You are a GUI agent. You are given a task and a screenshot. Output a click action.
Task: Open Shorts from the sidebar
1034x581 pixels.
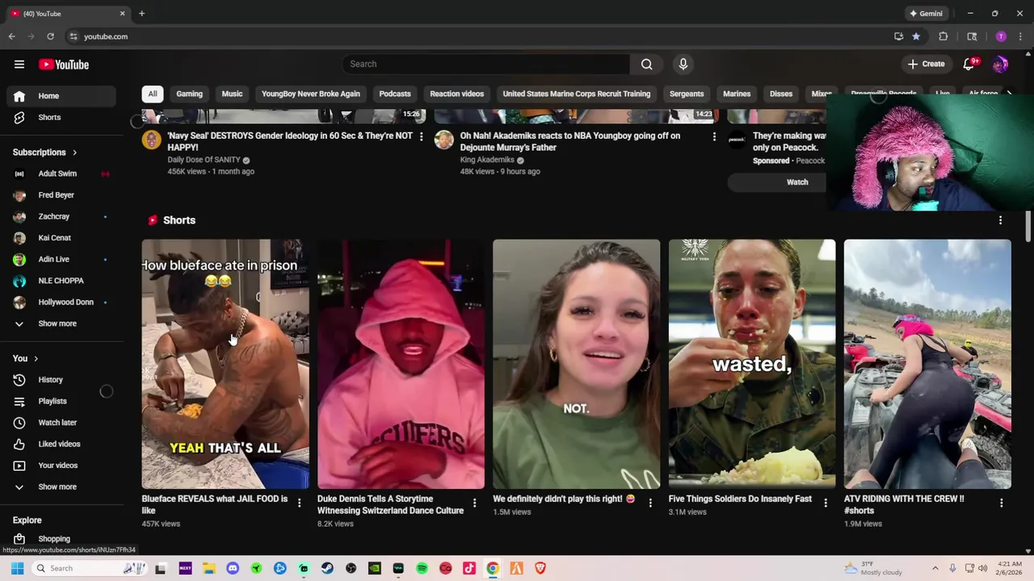tap(61, 117)
